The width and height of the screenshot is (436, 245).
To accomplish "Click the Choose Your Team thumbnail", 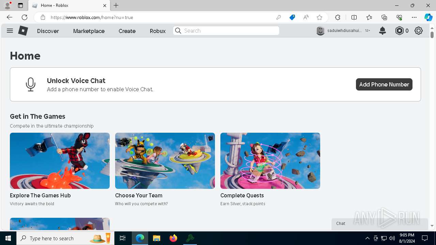I will tap(165, 161).
